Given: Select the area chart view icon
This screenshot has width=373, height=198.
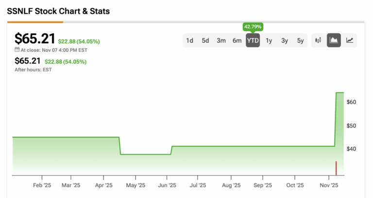Looking at the screenshot, I should click(334, 40).
